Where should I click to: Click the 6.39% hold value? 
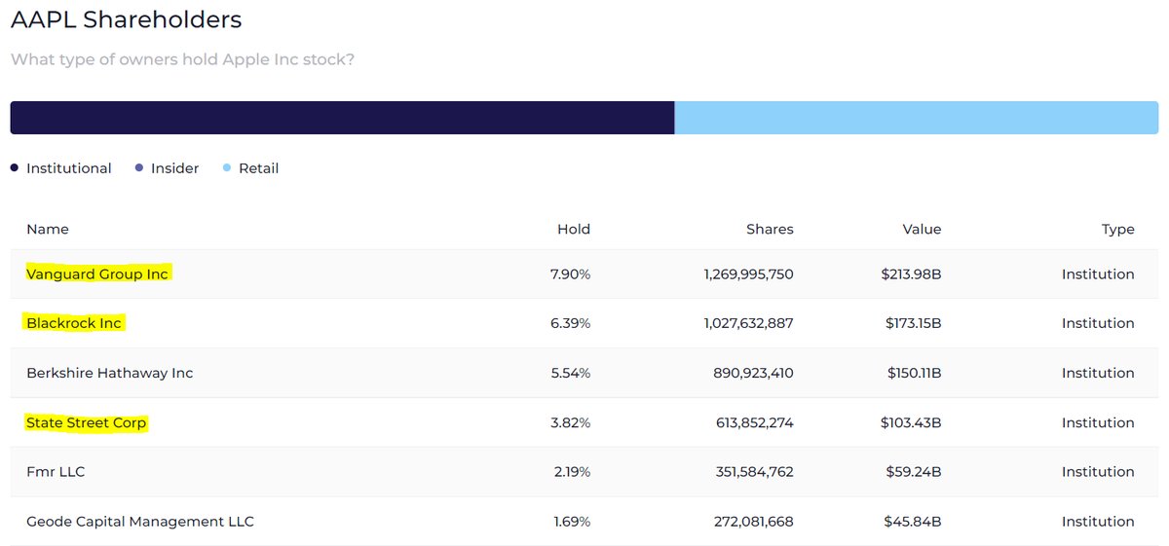[x=570, y=323]
